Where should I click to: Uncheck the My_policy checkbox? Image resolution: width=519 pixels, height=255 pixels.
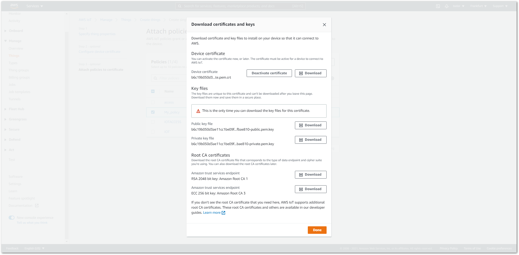(x=153, y=112)
